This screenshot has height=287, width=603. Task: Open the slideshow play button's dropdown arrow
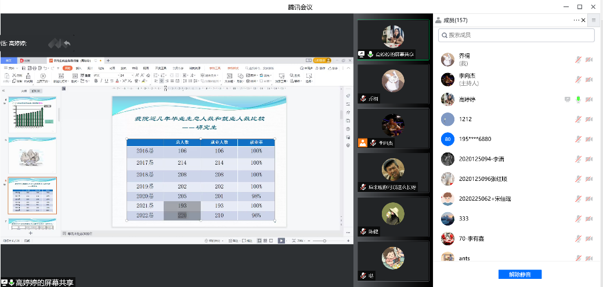coord(287,241)
